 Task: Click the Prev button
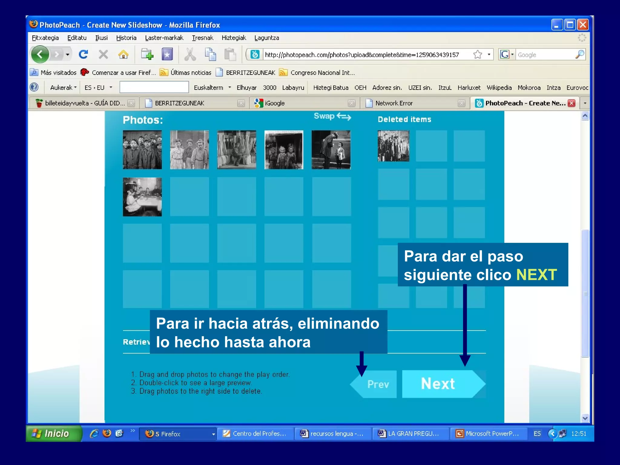click(378, 384)
